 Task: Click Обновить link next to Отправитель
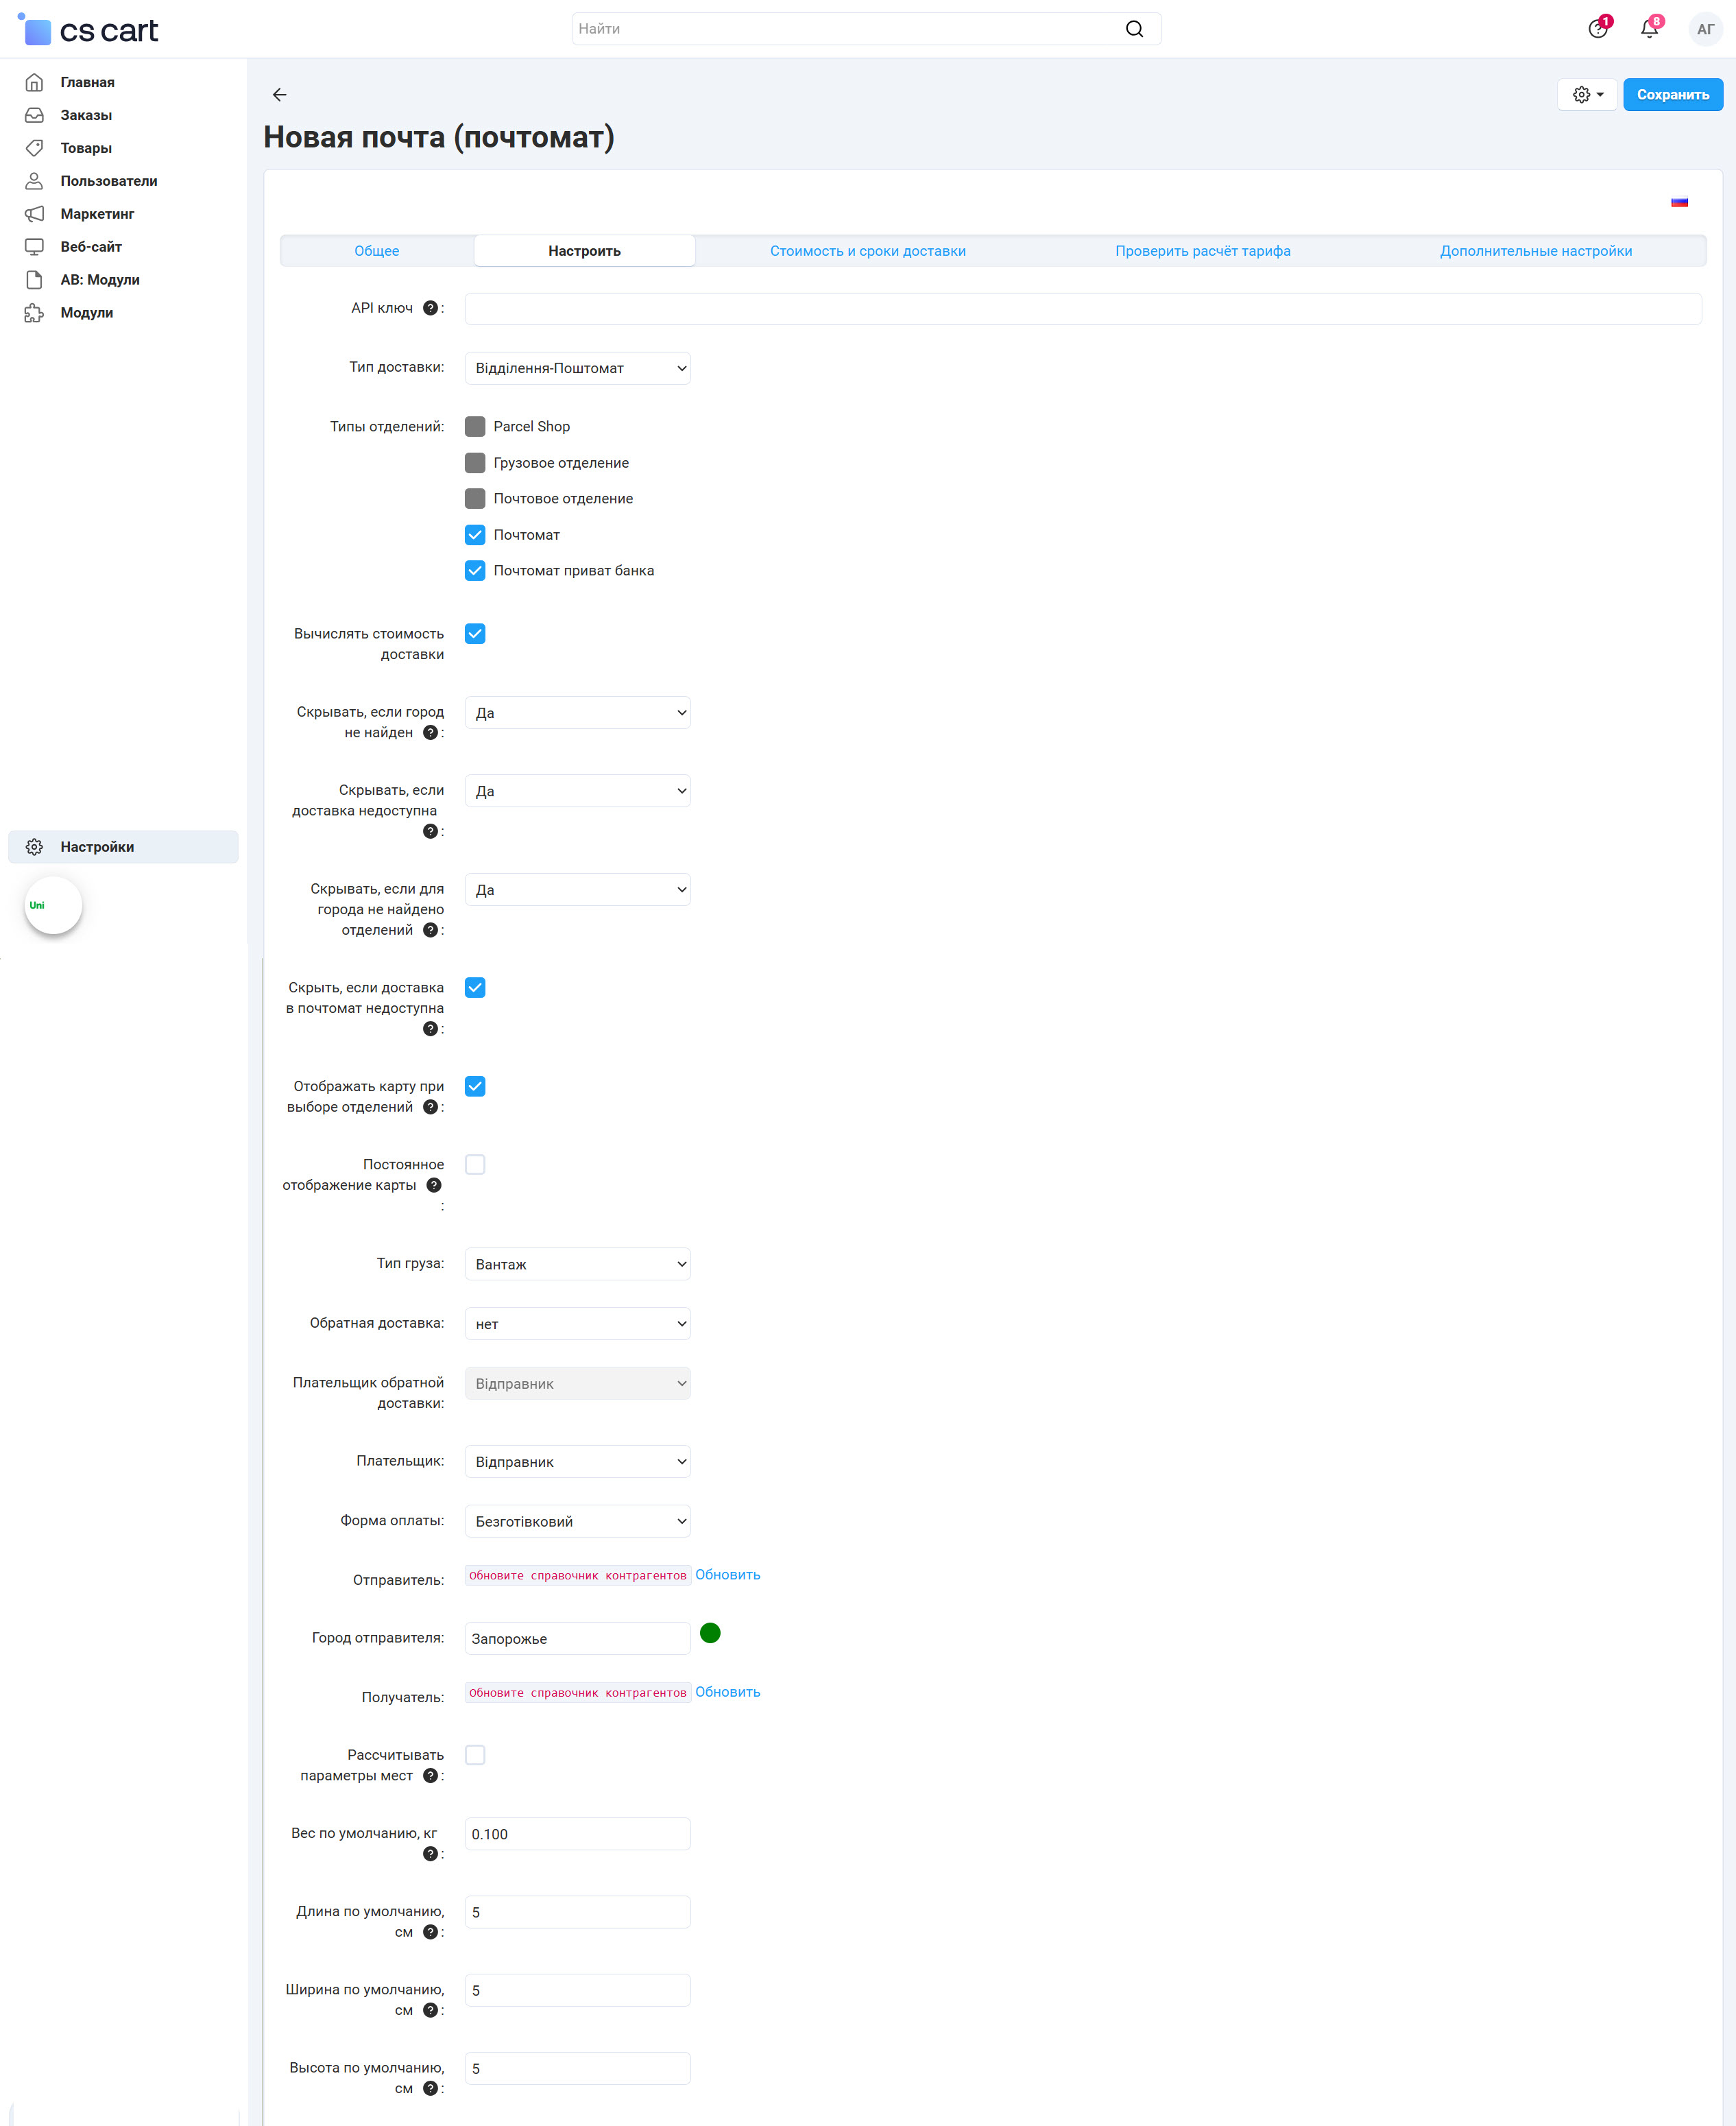(x=727, y=1574)
